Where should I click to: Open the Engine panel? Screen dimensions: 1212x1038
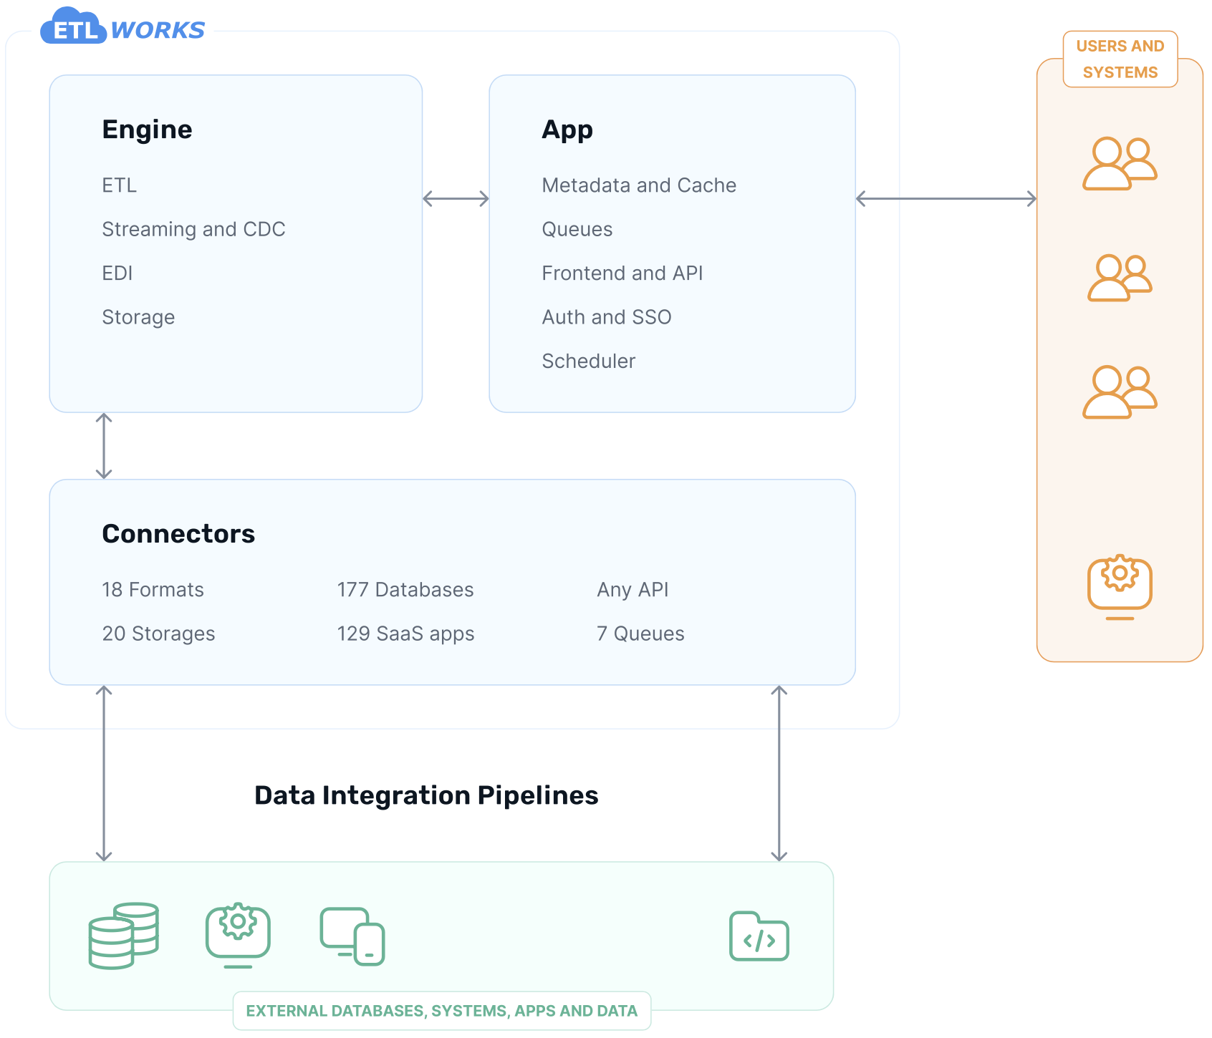click(x=236, y=243)
